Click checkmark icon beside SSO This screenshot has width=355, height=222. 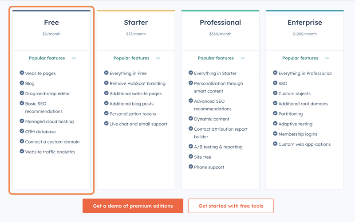point(275,83)
